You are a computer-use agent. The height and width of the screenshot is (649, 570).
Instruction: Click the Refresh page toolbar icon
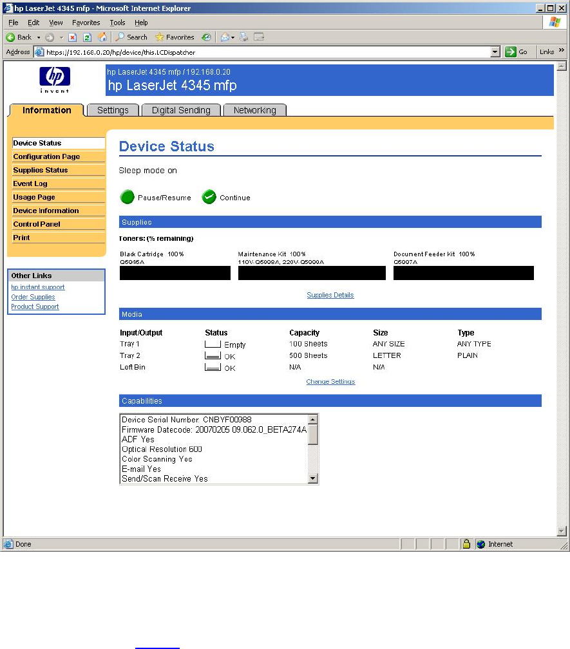(x=87, y=37)
